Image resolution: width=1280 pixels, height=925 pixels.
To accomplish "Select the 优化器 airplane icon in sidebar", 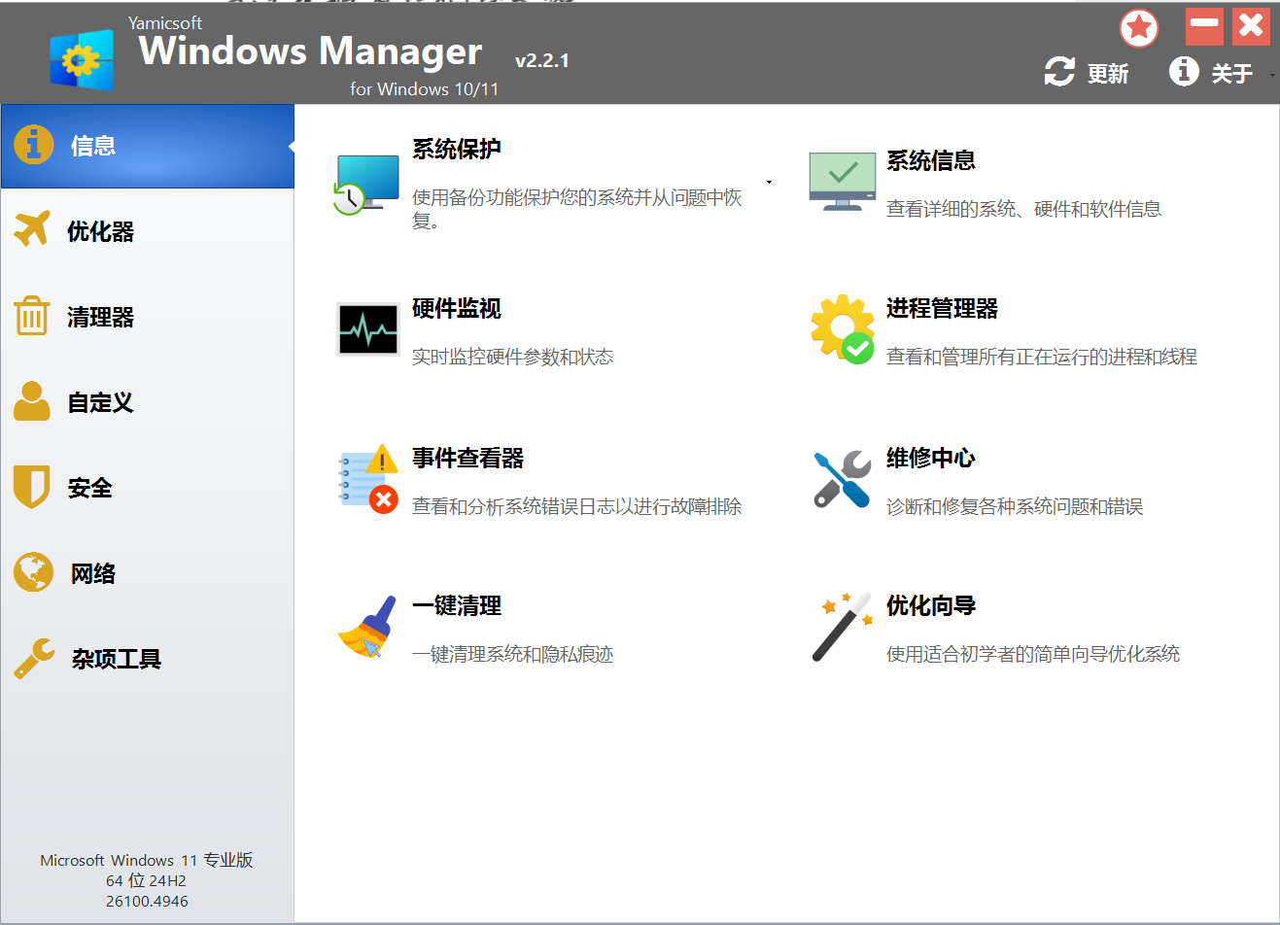I will (28, 230).
